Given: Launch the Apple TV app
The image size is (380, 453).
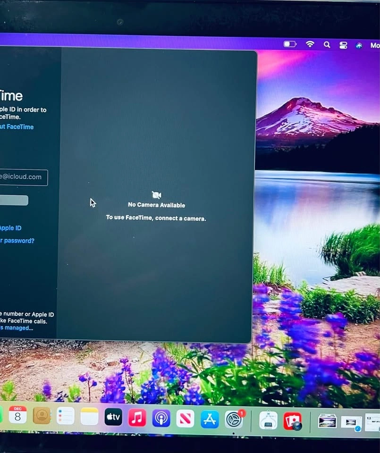Looking at the screenshot, I should tap(113, 417).
